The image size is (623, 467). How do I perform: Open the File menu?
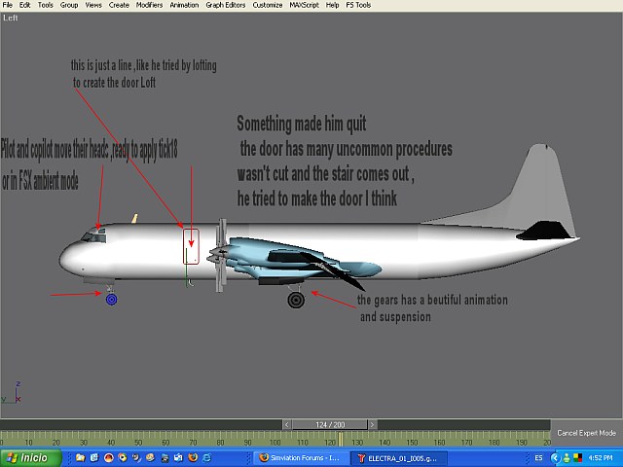(x=8, y=5)
